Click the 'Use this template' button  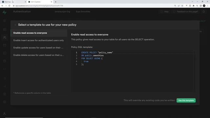pos(186,100)
